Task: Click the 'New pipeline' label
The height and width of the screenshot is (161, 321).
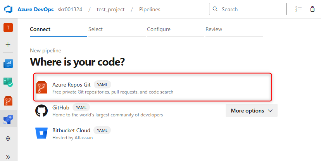Action: coord(45,50)
